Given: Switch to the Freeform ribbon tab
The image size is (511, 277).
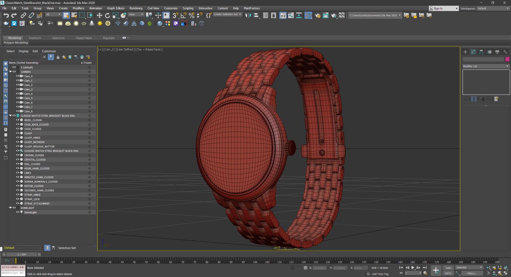Looking at the screenshot, I should point(35,38).
